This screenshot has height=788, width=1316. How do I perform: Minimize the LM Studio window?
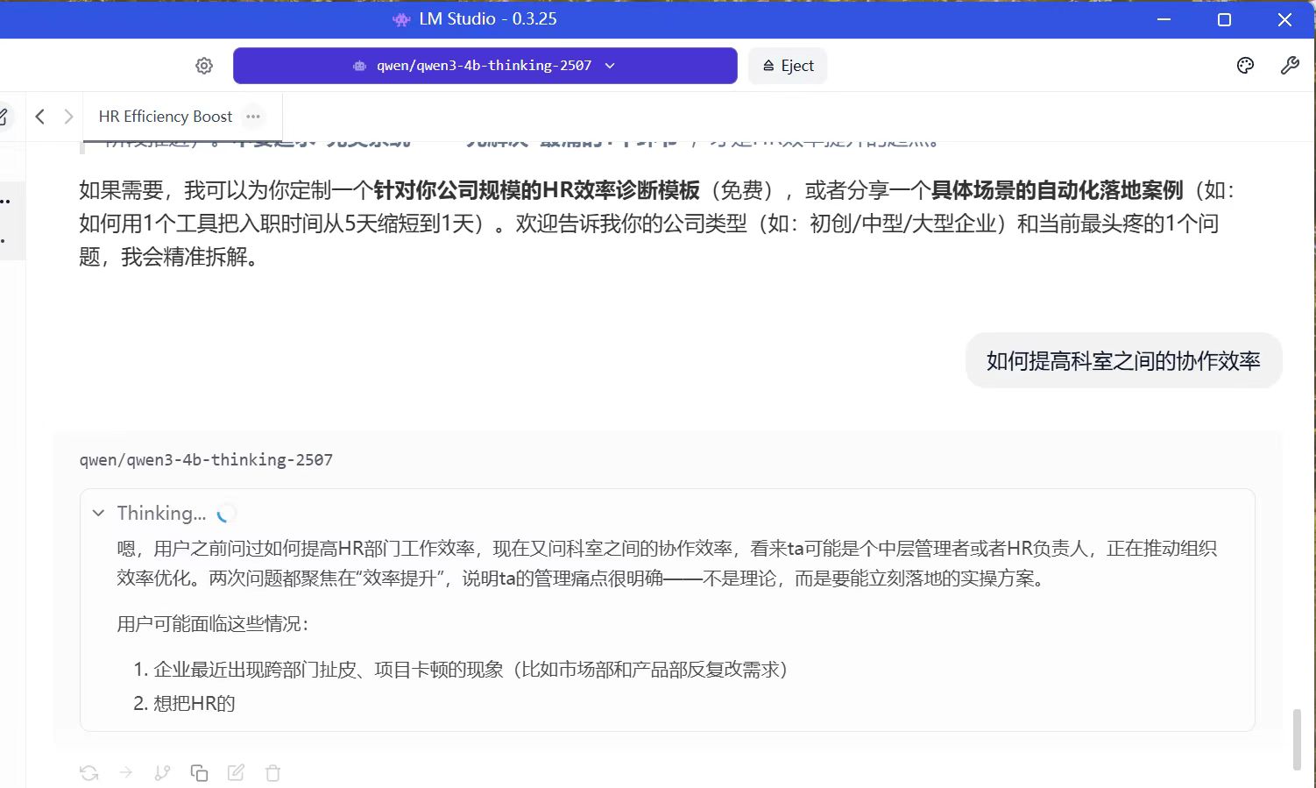tap(1164, 19)
